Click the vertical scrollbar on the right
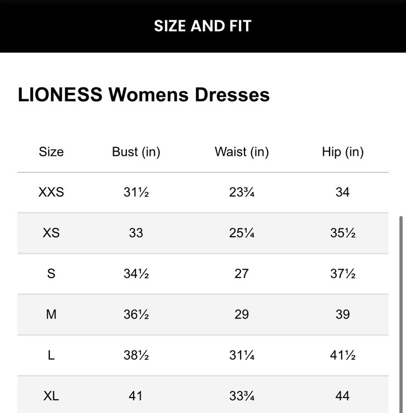 point(402,313)
